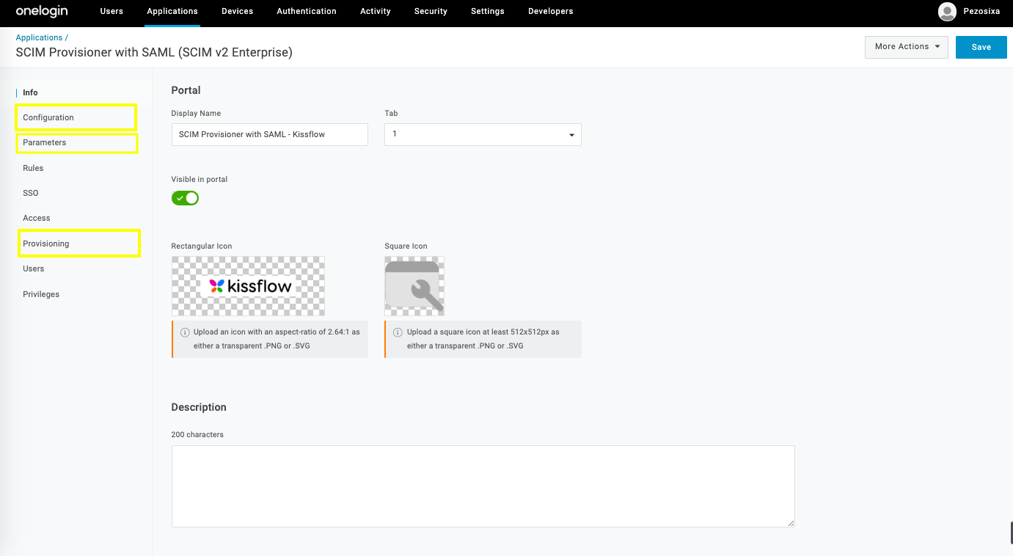Click the OneLogin logo
The width and height of the screenshot is (1013, 556).
coord(42,11)
